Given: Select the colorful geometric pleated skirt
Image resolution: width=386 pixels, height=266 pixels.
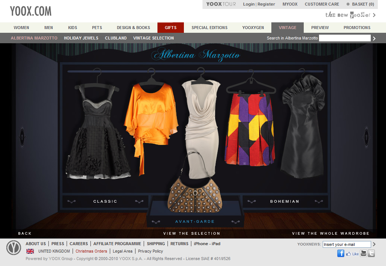Looking at the screenshot, I should pos(249,129).
